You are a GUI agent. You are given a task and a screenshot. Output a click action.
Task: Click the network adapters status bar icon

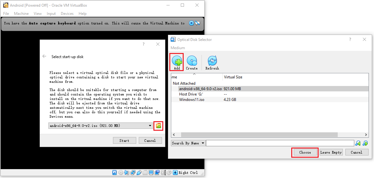click(133, 173)
